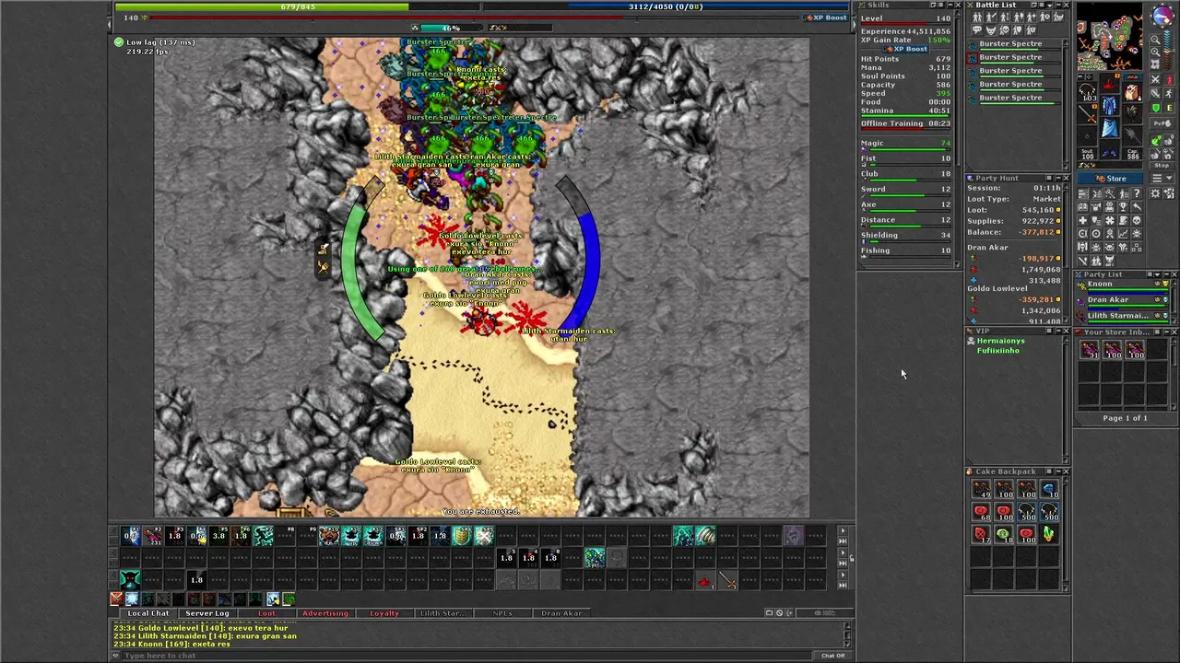Open the NPCs chat tab
The height and width of the screenshot is (663, 1180).
[x=502, y=613]
